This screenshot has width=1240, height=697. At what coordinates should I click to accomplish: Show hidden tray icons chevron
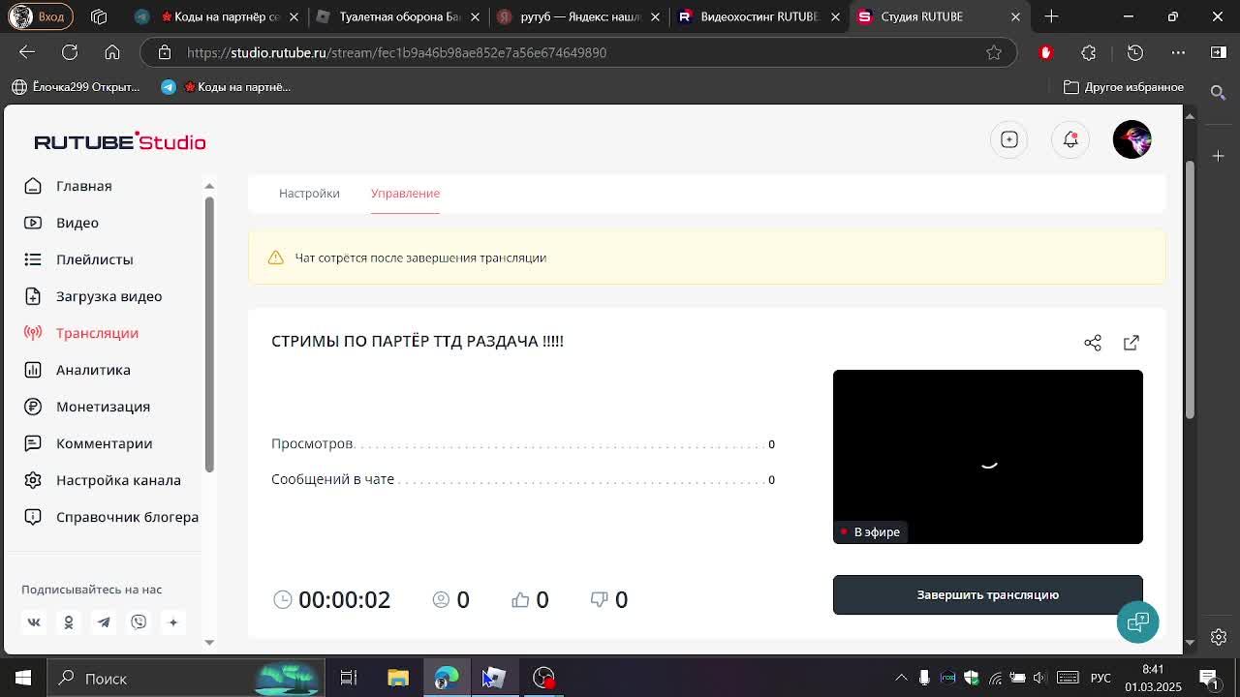point(901,678)
